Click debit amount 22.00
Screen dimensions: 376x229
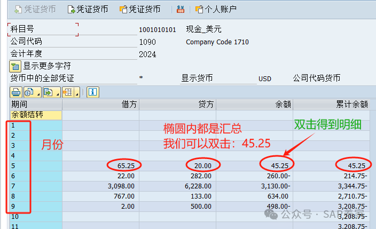click(126, 176)
